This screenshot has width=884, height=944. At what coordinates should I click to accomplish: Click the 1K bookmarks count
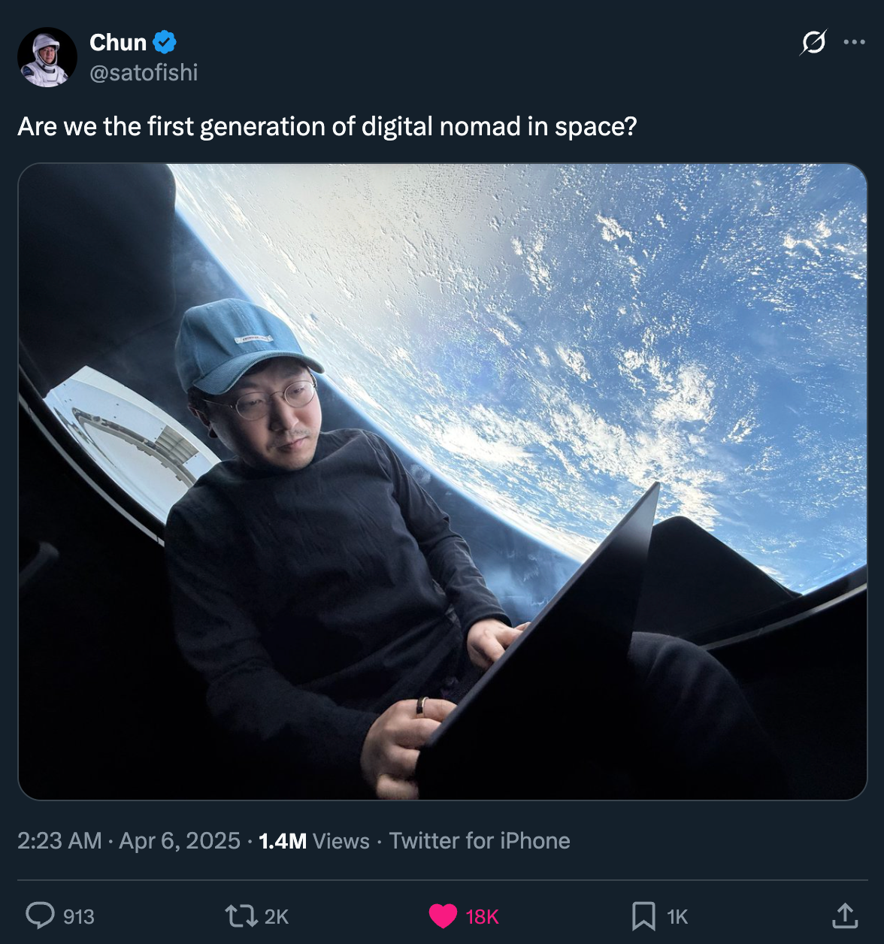point(677,916)
